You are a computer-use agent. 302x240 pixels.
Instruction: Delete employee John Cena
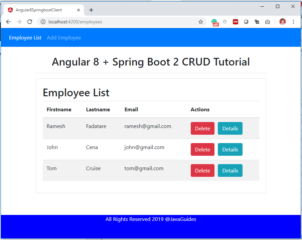pyautogui.click(x=202, y=149)
